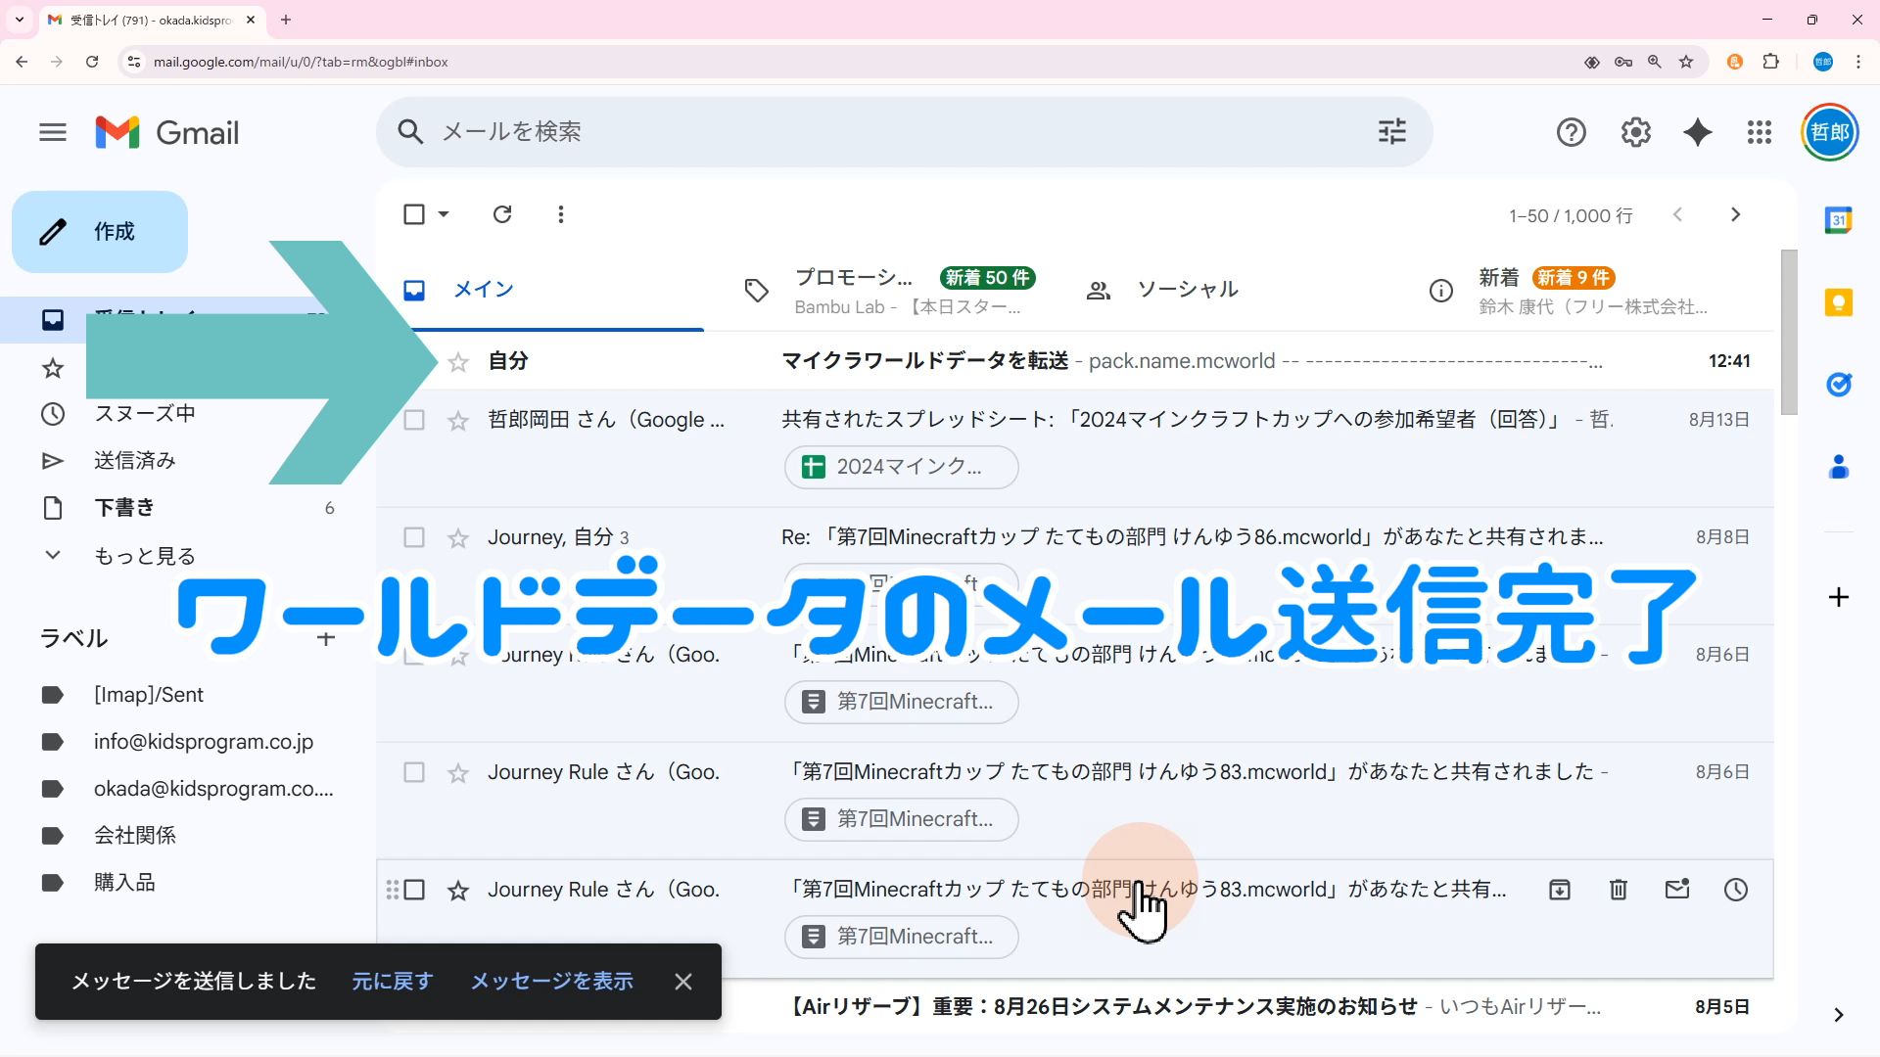Screen dimensions: 1880x1057
Task: Expand the side panel chevron at bottom right
Action: [1838, 1015]
